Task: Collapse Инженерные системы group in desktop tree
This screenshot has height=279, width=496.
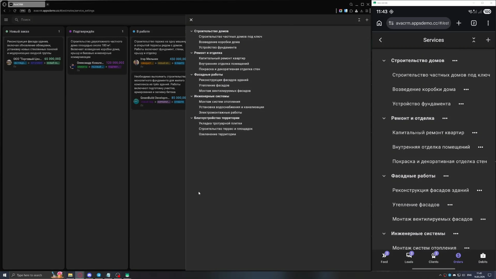Action: (192, 96)
